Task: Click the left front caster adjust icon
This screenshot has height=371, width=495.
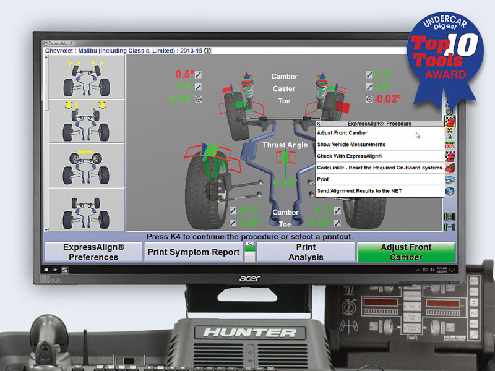Action: click(199, 87)
